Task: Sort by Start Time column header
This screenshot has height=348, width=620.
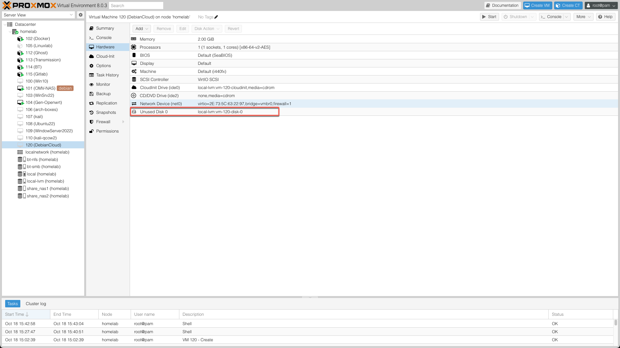Action: pyautogui.click(x=26, y=314)
